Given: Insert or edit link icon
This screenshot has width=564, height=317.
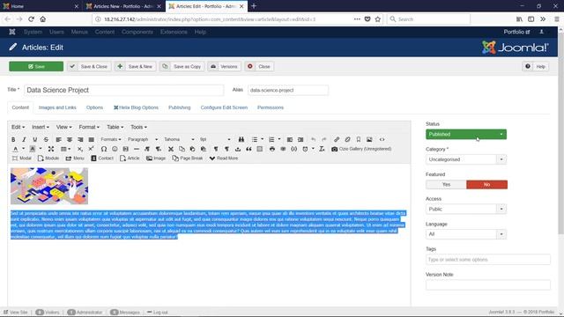Looking at the screenshot, I should pyautogui.click(x=337, y=139).
